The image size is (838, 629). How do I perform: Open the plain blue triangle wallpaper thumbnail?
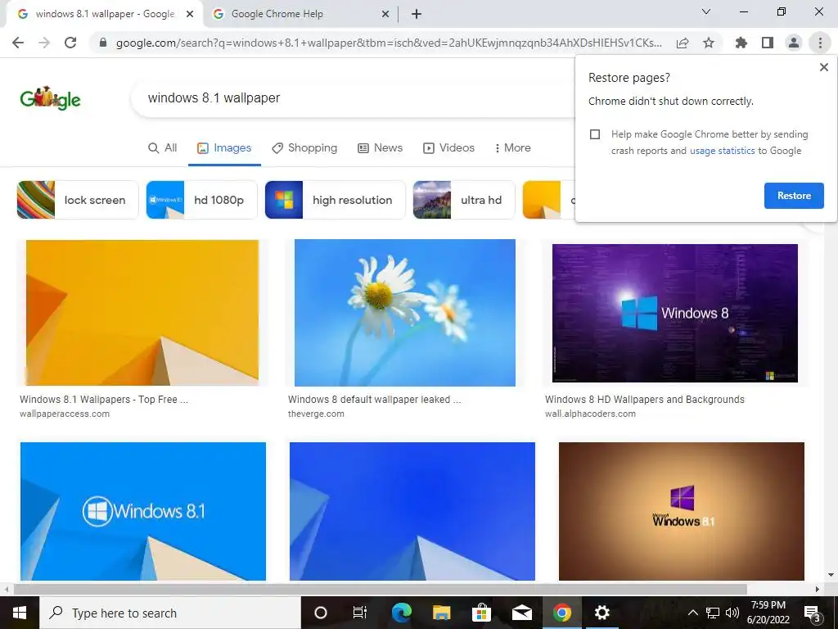412,511
